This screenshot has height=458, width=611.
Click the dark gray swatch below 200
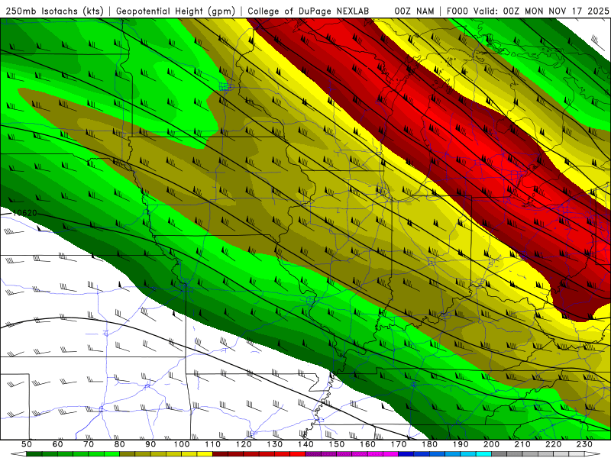pos(499,454)
